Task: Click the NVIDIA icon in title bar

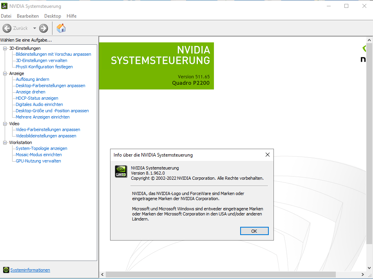Action: pos(4,6)
